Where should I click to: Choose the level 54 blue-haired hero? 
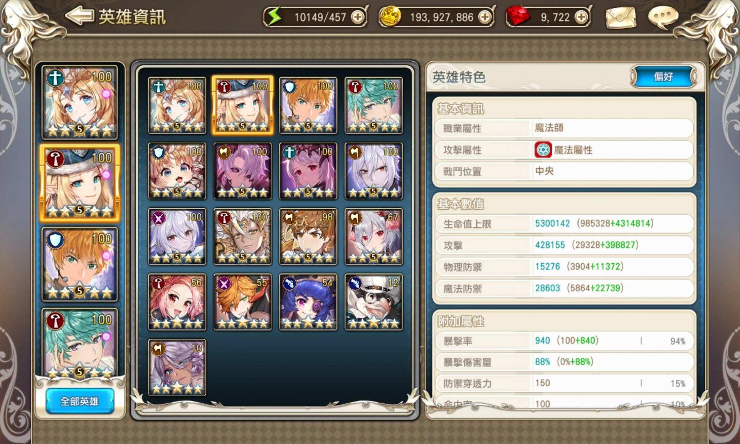(x=308, y=302)
